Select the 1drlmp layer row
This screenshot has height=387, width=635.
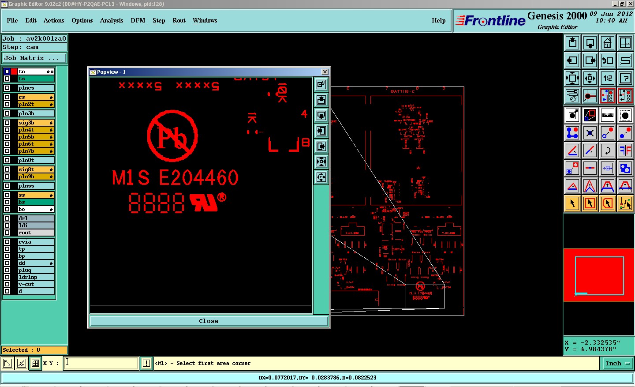click(x=36, y=277)
